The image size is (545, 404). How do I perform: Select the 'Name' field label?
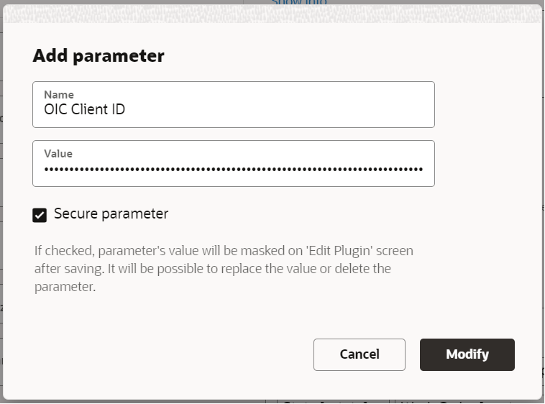(x=59, y=94)
